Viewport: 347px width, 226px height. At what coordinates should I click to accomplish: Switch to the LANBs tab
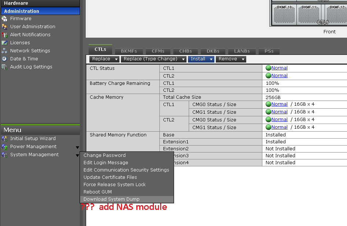click(x=242, y=51)
